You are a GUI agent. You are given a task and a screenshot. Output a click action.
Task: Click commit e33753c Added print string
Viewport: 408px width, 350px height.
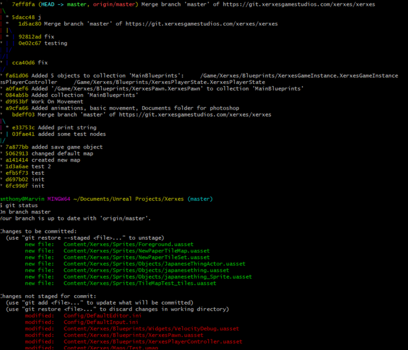54,128
